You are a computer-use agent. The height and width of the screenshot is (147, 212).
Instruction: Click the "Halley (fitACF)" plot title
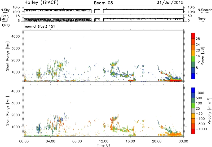[x=41, y=3]
